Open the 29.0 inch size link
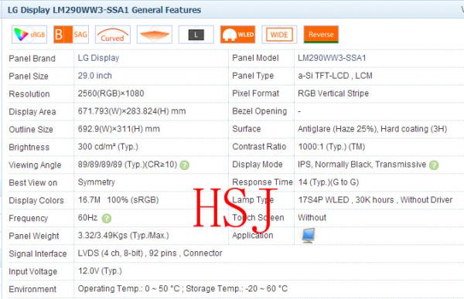This screenshot has height=299, width=464. point(94,76)
